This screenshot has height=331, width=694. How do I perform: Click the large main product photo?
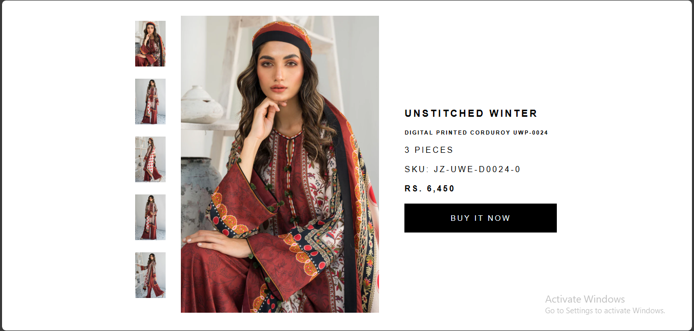[280, 164]
